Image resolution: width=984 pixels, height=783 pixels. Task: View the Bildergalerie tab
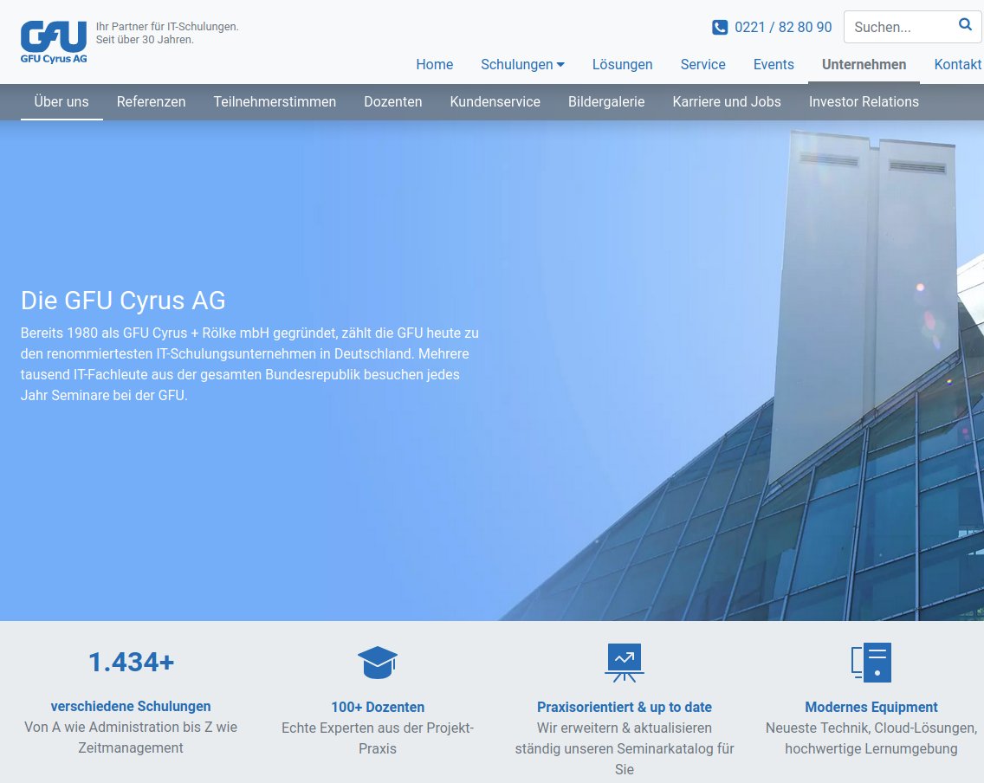click(x=606, y=101)
